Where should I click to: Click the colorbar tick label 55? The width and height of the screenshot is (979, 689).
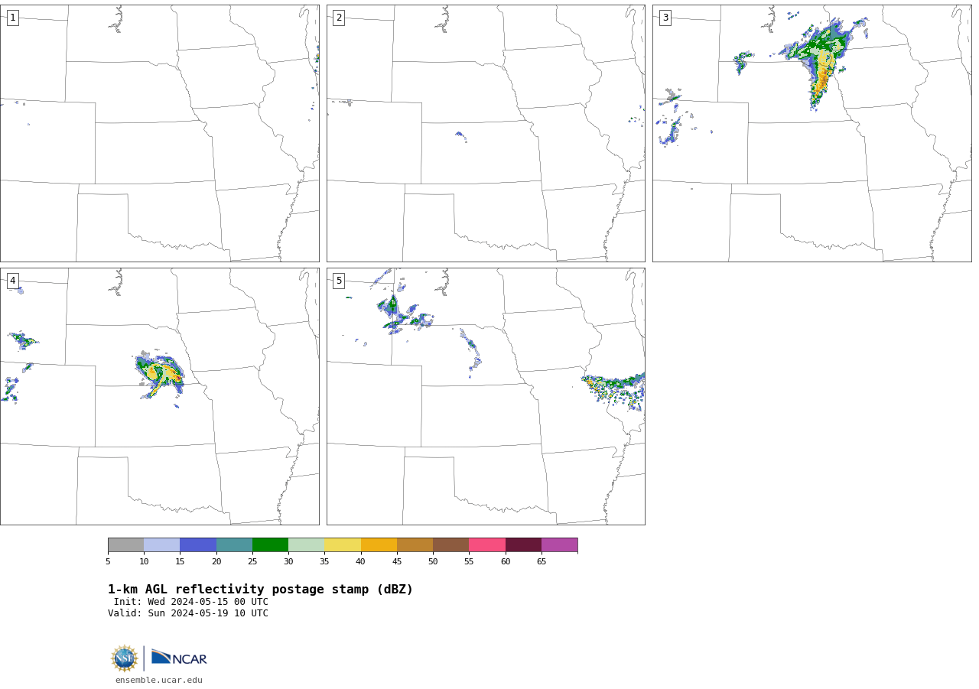(469, 562)
